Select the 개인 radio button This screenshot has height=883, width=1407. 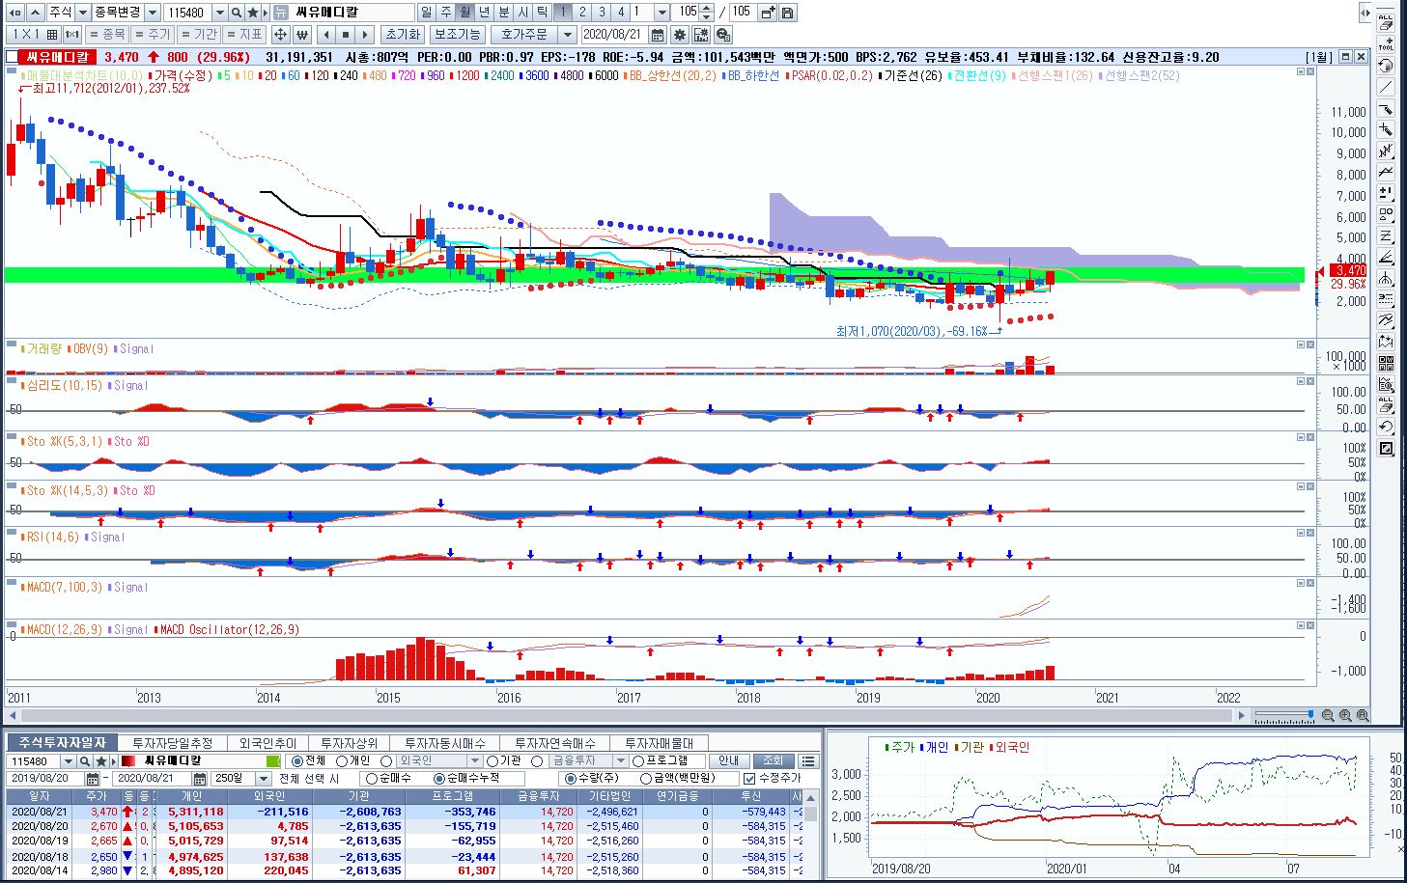(342, 761)
